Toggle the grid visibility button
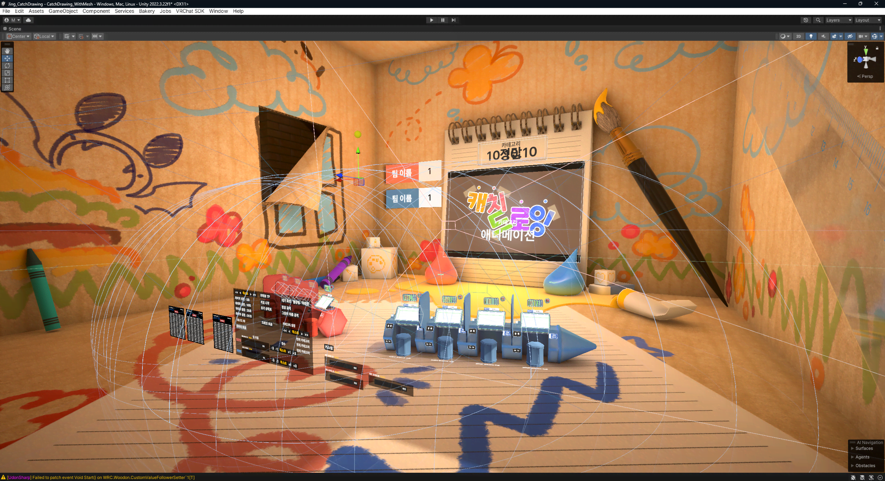Screen dimensions: 885x481 (x=67, y=36)
